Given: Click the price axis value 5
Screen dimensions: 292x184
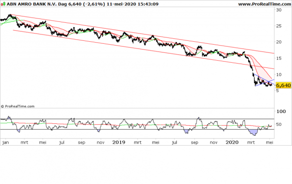Looking at the screenshot, I should (277, 90).
